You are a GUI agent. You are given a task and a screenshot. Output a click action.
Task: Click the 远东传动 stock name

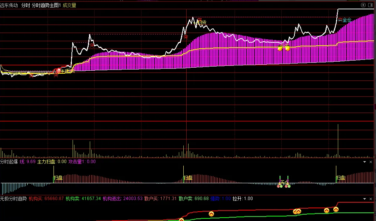pyautogui.click(x=9, y=5)
